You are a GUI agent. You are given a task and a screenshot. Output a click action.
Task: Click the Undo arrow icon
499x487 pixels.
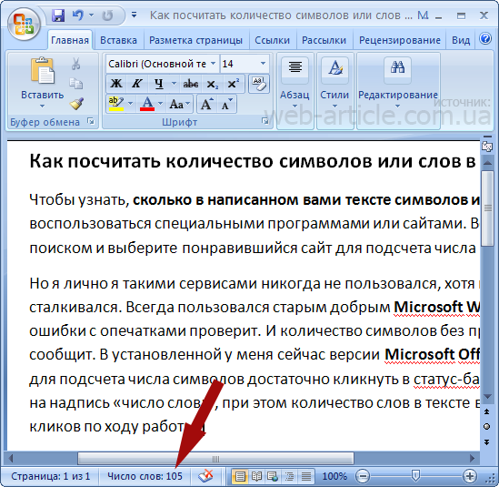(x=77, y=15)
